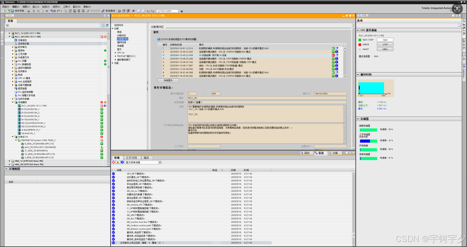This screenshot has height=247, width=467.
Task: Click the open project folder icon
Action: [8, 11]
